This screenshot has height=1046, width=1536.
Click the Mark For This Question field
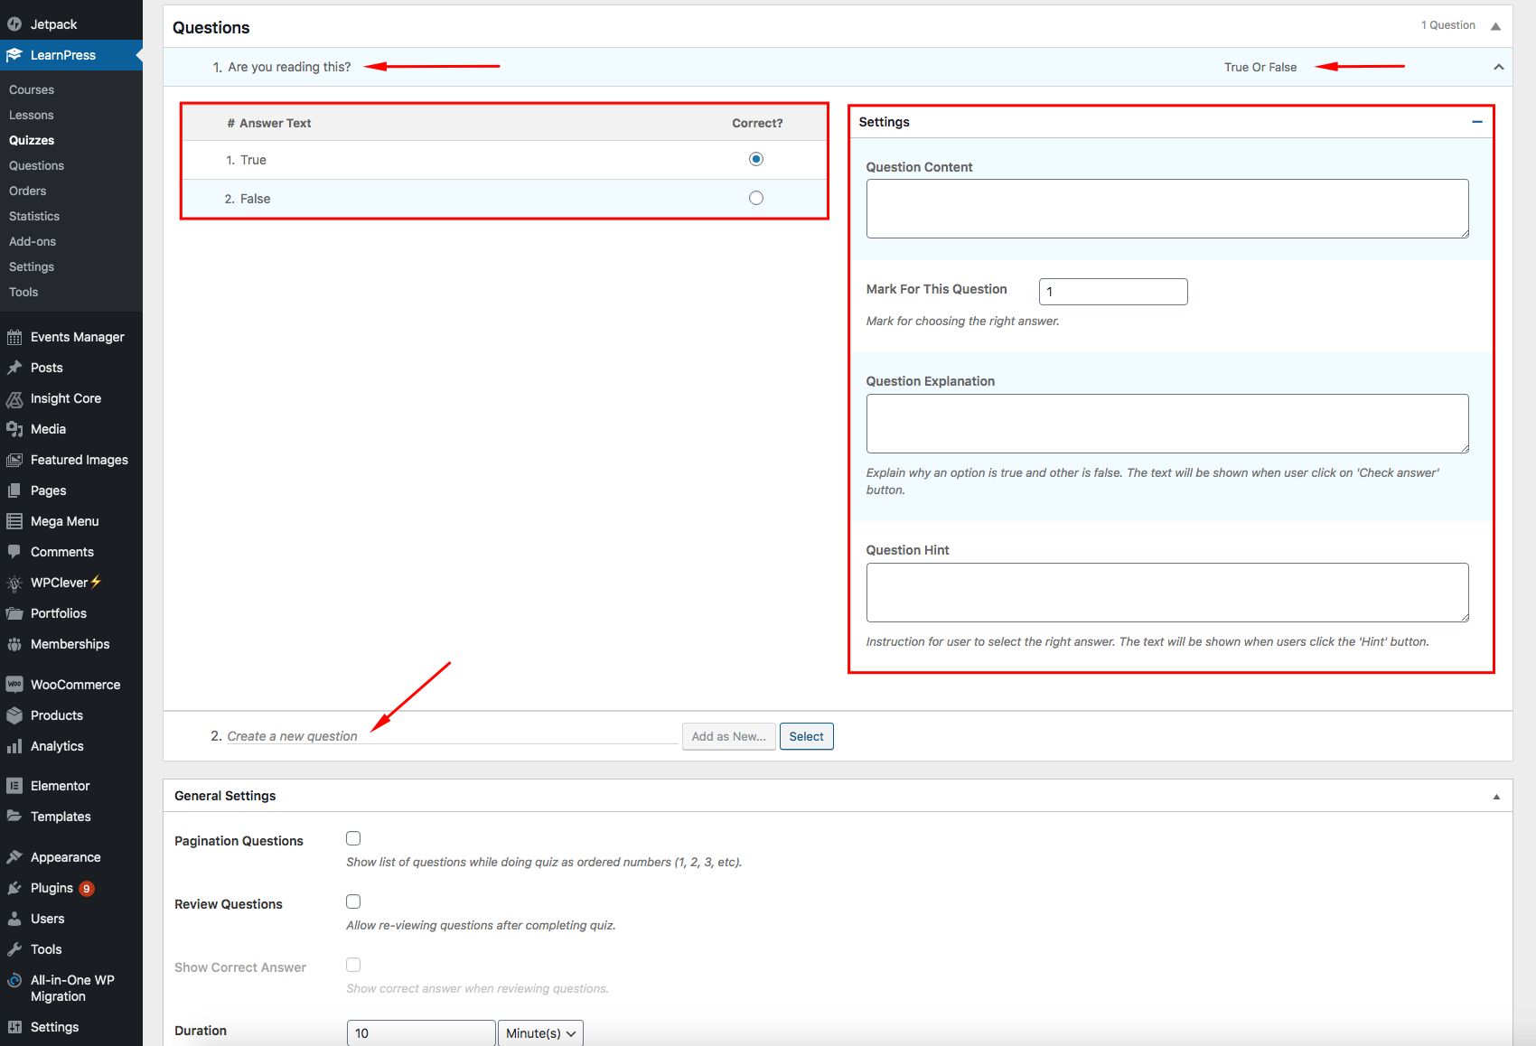(1113, 292)
